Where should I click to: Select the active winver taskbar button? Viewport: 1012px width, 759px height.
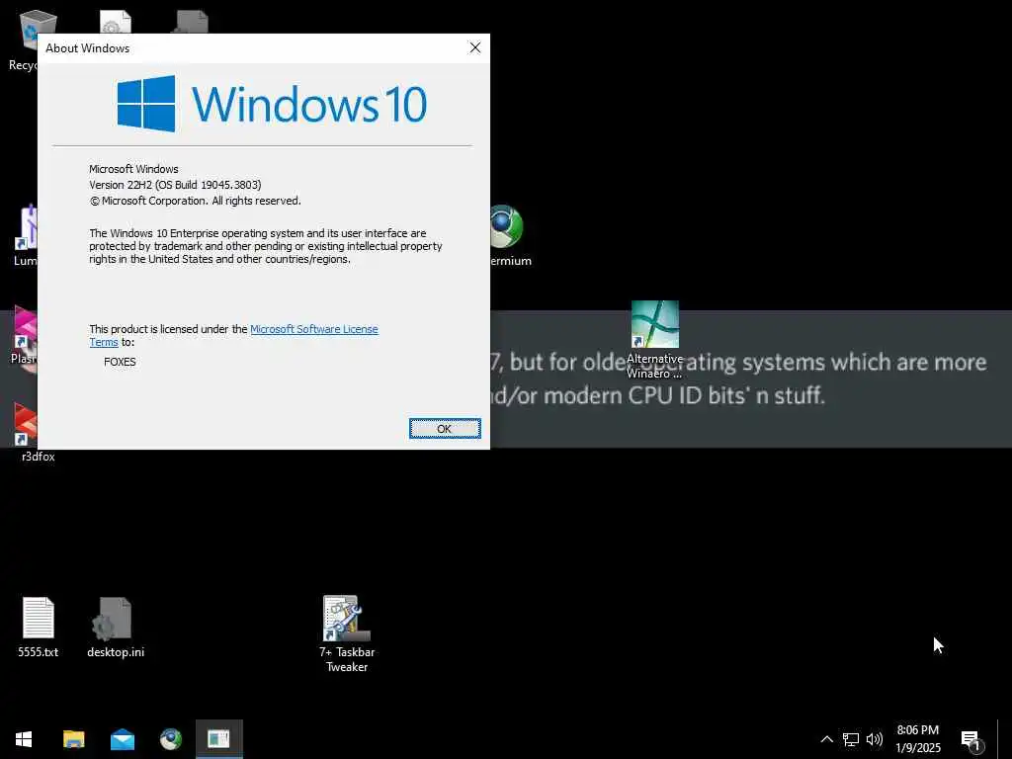coord(219,739)
